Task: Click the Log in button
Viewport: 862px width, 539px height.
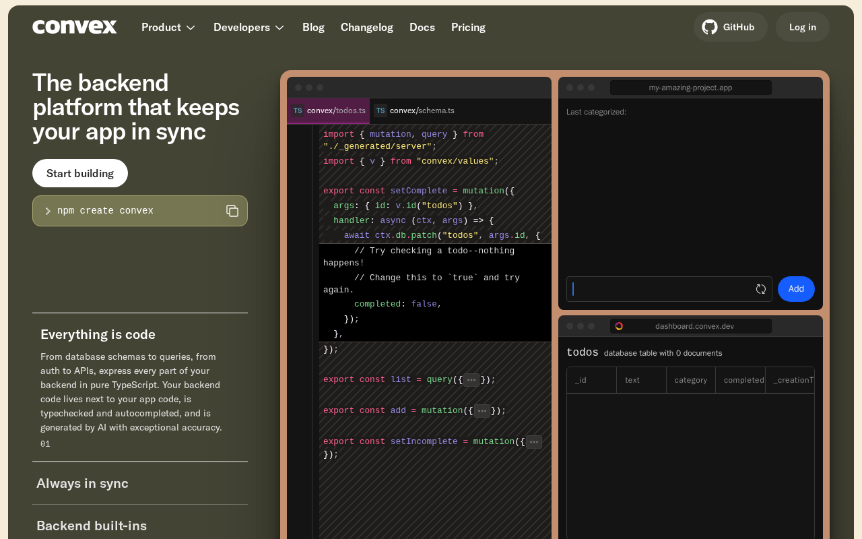Action: pyautogui.click(x=802, y=27)
